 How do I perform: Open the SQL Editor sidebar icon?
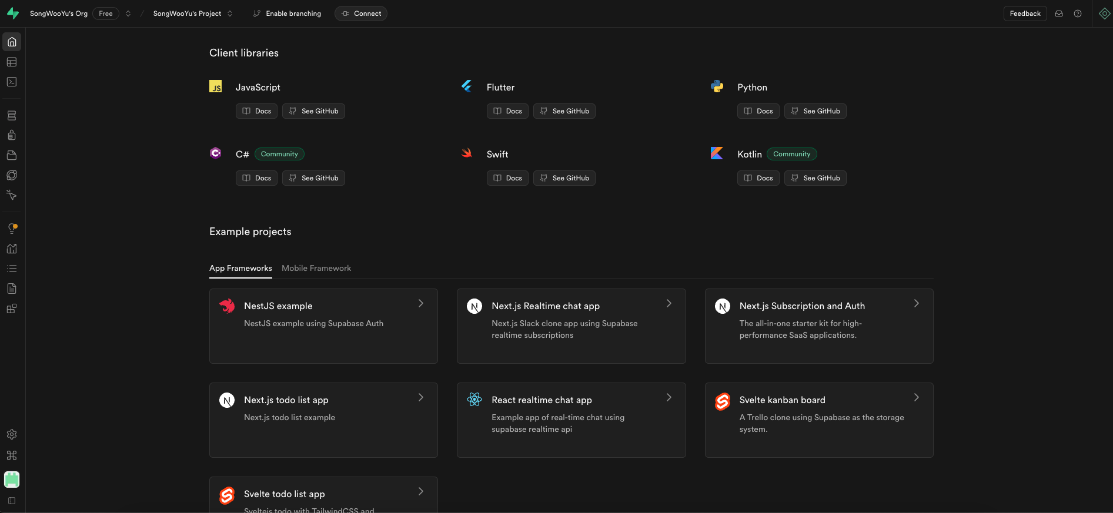tap(12, 82)
